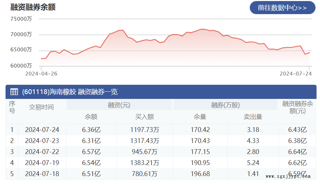Click the 6.36亿 balance cell
The image size is (320, 184).
[91, 130]
